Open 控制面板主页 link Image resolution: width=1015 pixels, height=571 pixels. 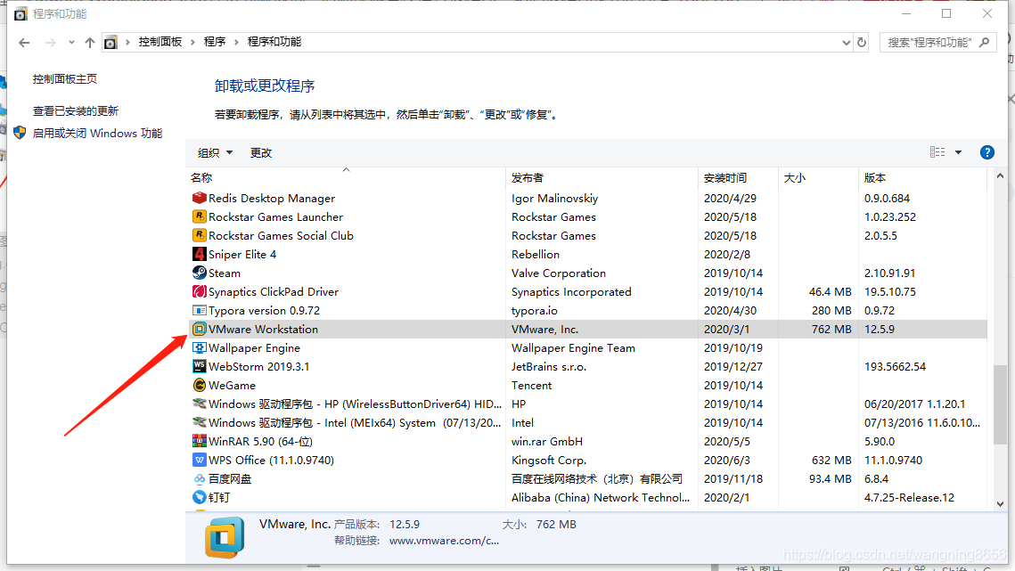[65, 79]
